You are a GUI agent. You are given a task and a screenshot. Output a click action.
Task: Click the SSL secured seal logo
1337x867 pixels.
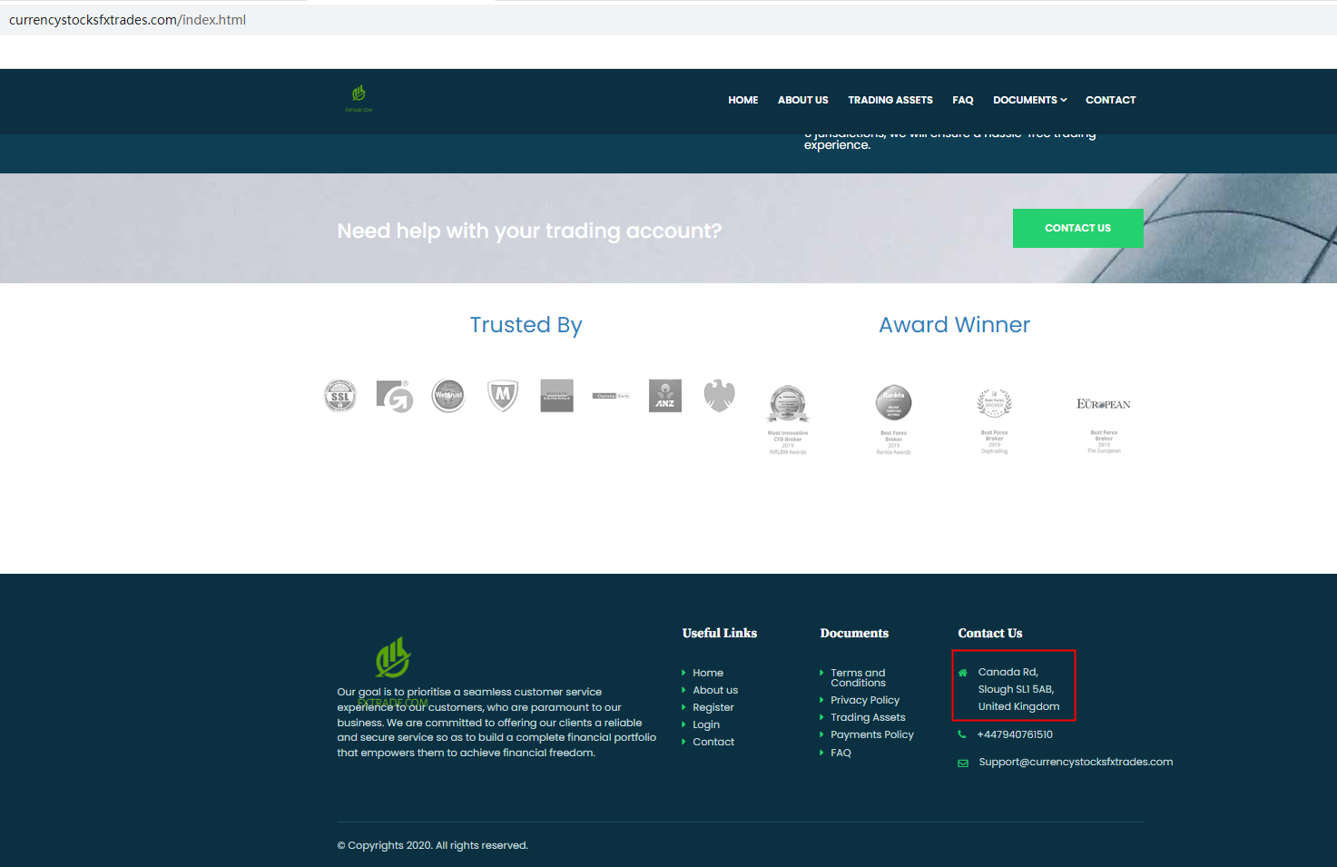pyautogui.click(x=340, y=396)
